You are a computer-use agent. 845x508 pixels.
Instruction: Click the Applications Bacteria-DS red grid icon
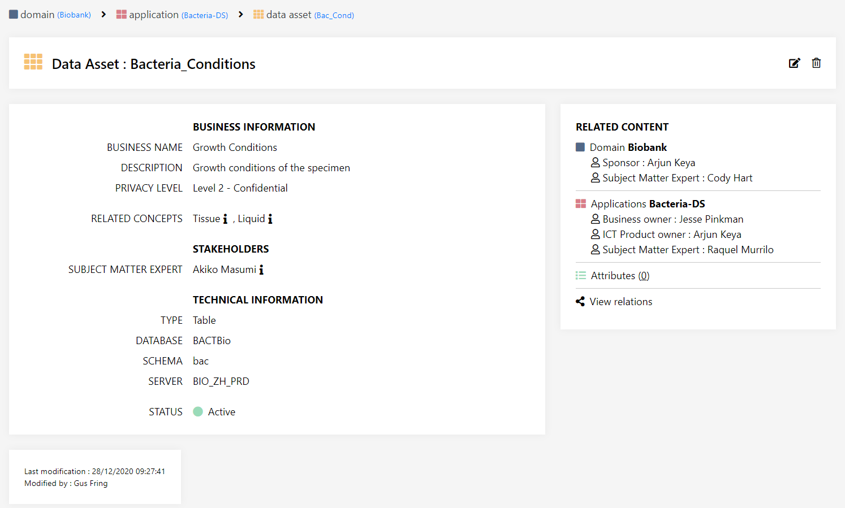(x=581, y=204)
